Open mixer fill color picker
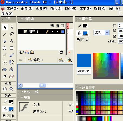The width and height of the screenshot is (123, 121). pyautogui.click(x=85, y=33)
